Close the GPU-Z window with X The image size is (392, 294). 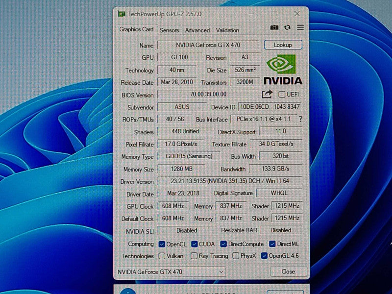click(297, 14)
